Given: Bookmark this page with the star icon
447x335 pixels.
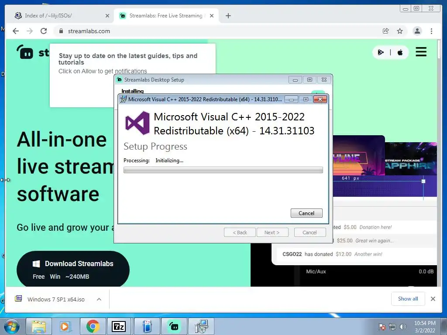Looking at the screenshot, I should pos(400,31).
